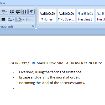Apply the No Spacing style
Screen dimensions: 105x105
pos(66,15)
